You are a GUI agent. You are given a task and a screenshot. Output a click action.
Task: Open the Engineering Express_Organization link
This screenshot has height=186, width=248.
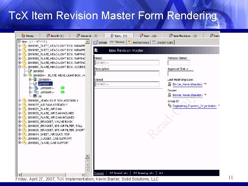[194, 106]
